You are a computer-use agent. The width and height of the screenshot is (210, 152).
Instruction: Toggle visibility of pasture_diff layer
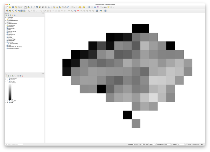pos(8,78)
